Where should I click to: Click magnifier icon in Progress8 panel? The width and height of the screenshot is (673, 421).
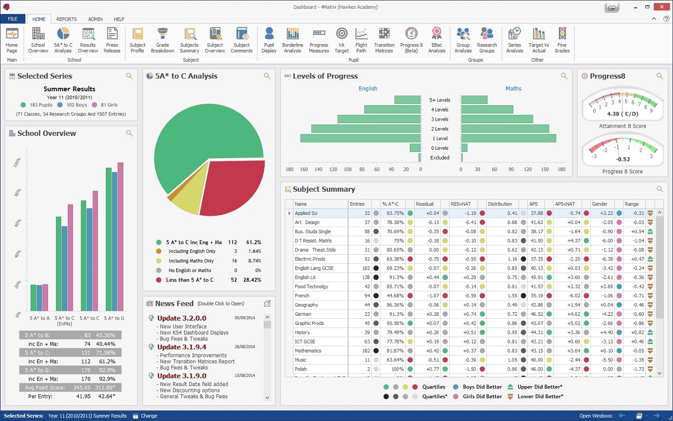pyautogui.click(x=659, y=76)
